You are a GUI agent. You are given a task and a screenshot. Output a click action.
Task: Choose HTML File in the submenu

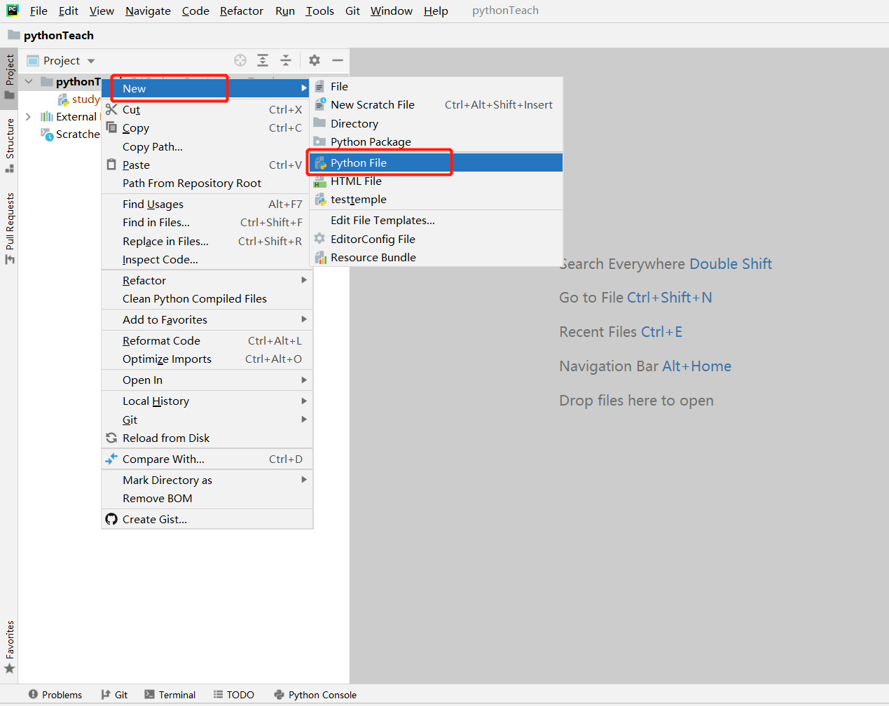[x=436, y=181]
